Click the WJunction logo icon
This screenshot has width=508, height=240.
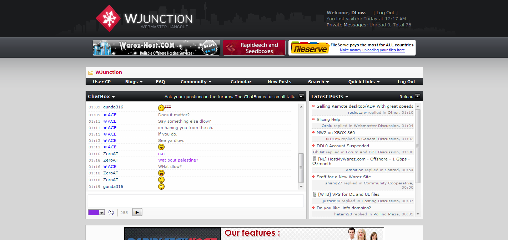(108, 19)
